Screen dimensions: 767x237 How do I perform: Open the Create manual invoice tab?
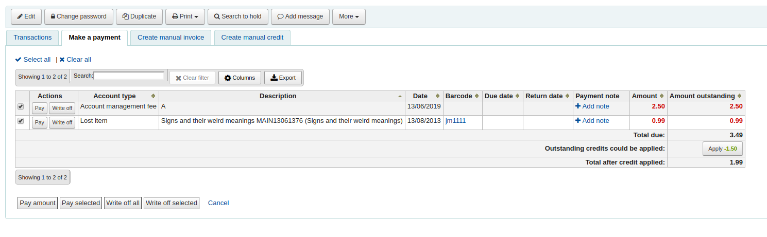pos(171,38)
